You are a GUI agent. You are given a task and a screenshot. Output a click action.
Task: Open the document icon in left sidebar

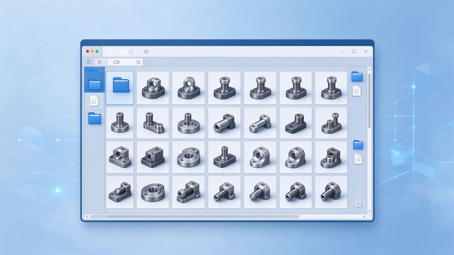point(94,100)
